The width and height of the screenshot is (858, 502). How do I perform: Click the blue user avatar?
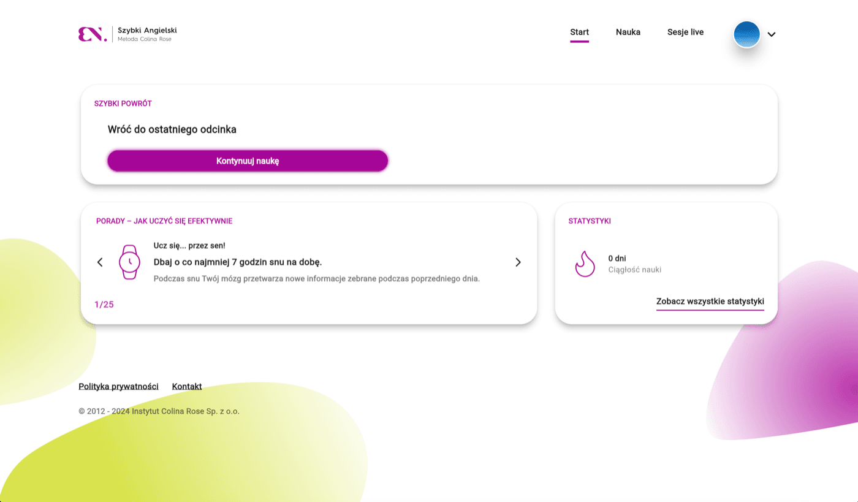tap(746, 34)
